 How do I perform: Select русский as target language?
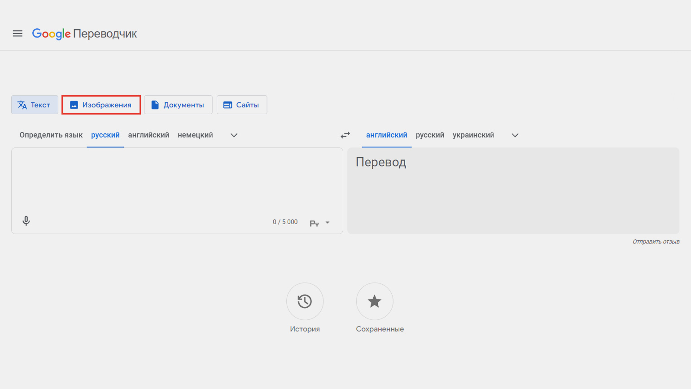[x=430, y=135]
